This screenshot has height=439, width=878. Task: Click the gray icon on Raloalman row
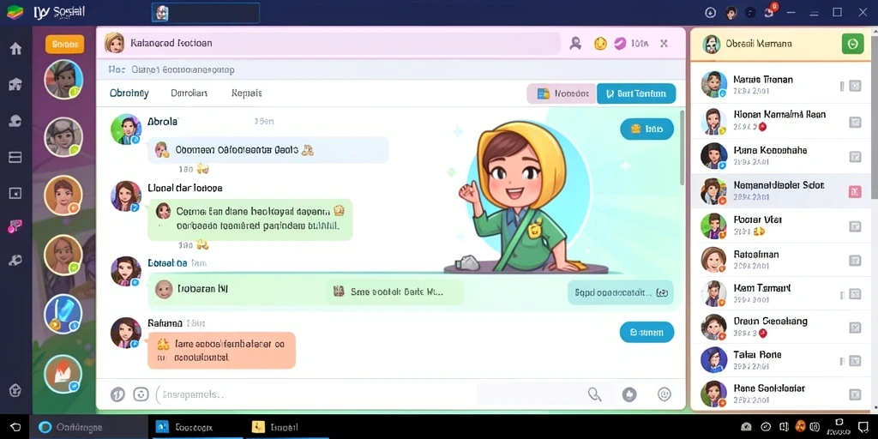[855, 261]
